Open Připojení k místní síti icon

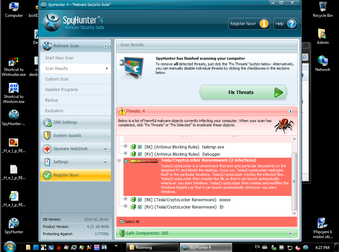(x=322, y=228)
